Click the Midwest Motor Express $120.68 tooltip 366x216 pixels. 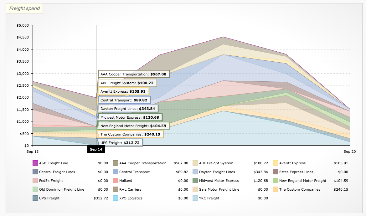pyautogui.click(x=130, y=117)
